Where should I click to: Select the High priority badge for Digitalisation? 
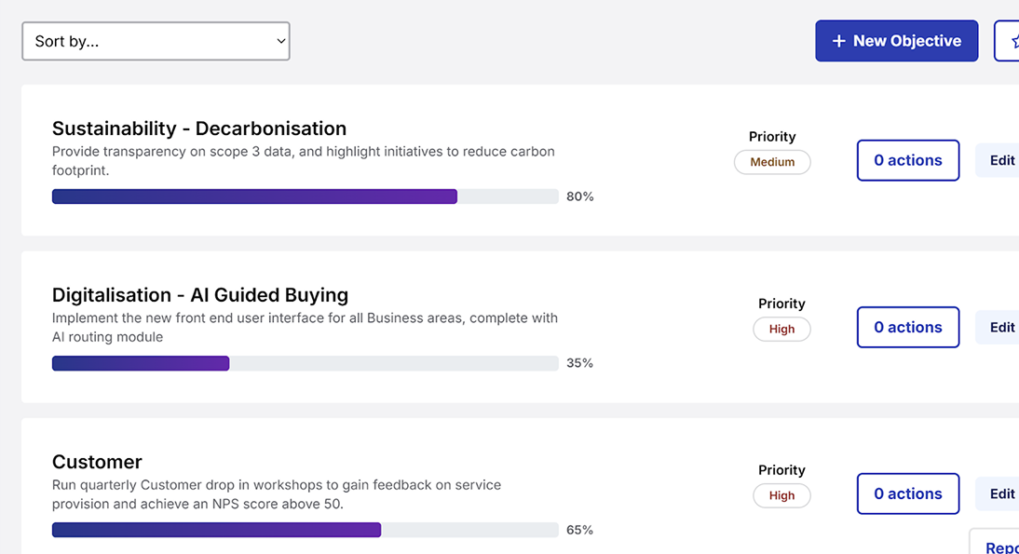coord(781,329)
